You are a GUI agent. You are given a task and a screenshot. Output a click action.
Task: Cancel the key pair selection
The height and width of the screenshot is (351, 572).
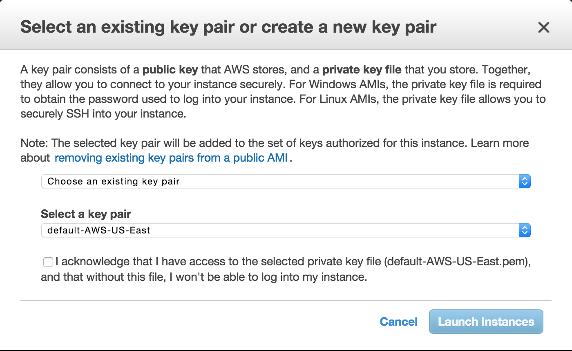click(x=398, y=322)
